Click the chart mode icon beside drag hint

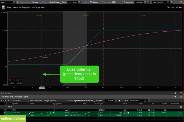(3, 7)
